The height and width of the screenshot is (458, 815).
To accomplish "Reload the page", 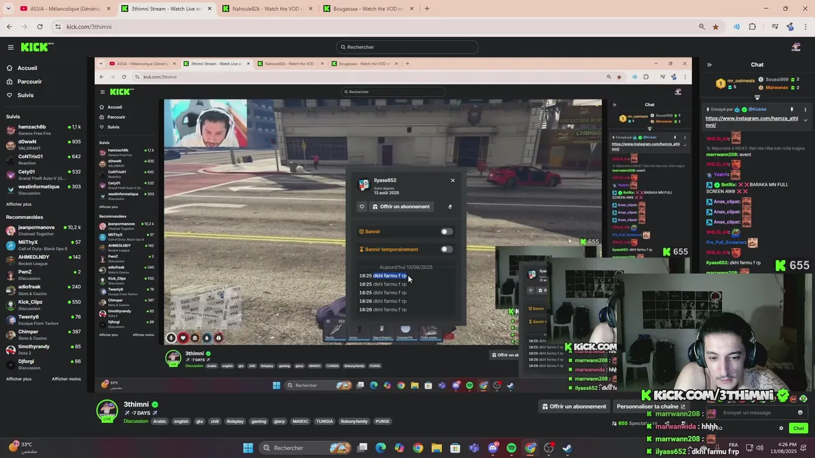I will (39, 27).
